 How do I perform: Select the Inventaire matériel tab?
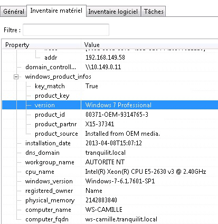56,11
